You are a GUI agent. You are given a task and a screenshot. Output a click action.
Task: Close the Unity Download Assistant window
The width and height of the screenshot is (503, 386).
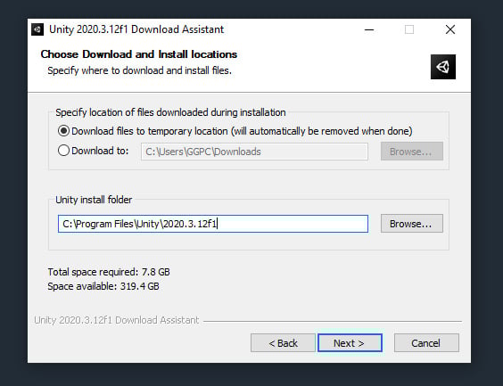pyautogui.click(x=450, y=29)
